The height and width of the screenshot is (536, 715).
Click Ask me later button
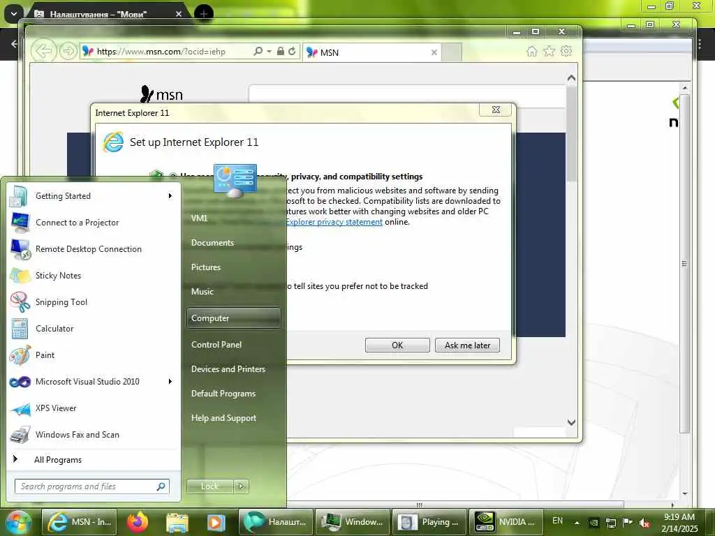(x=467, y=345)
